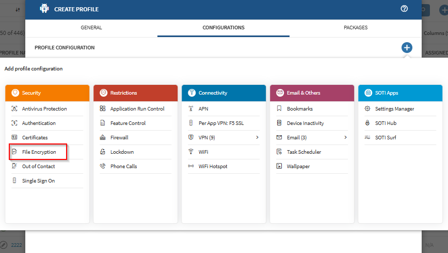Screen dimensions: 448x253
Task: Switch to the Packages tab
Action: coord(356,28)
